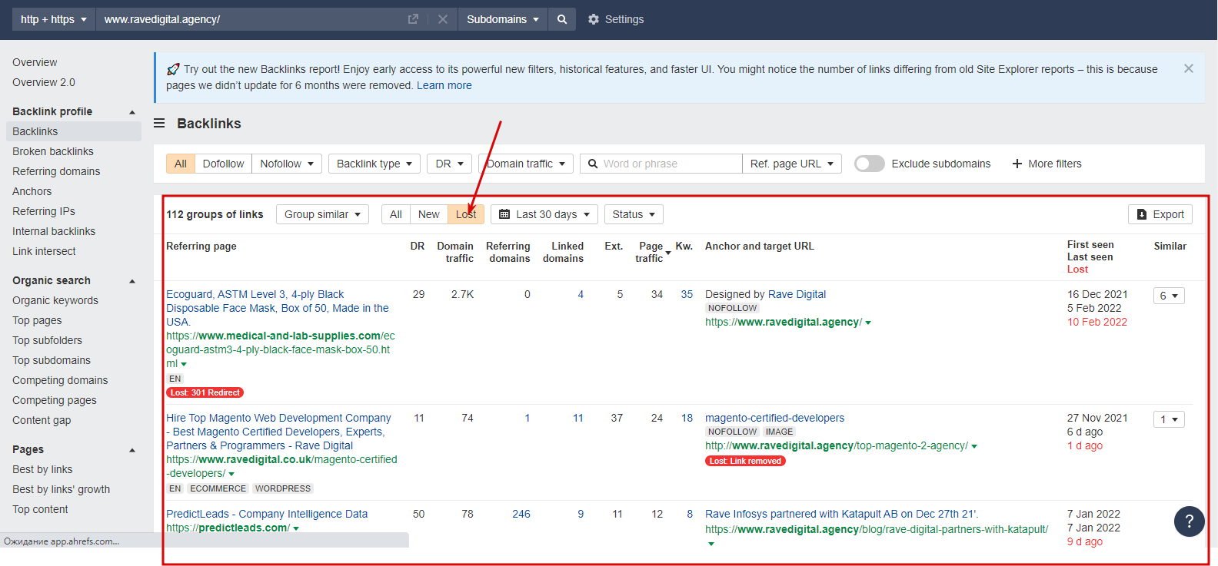
Task: Sort by the DR column header
Action: (418, 246)
